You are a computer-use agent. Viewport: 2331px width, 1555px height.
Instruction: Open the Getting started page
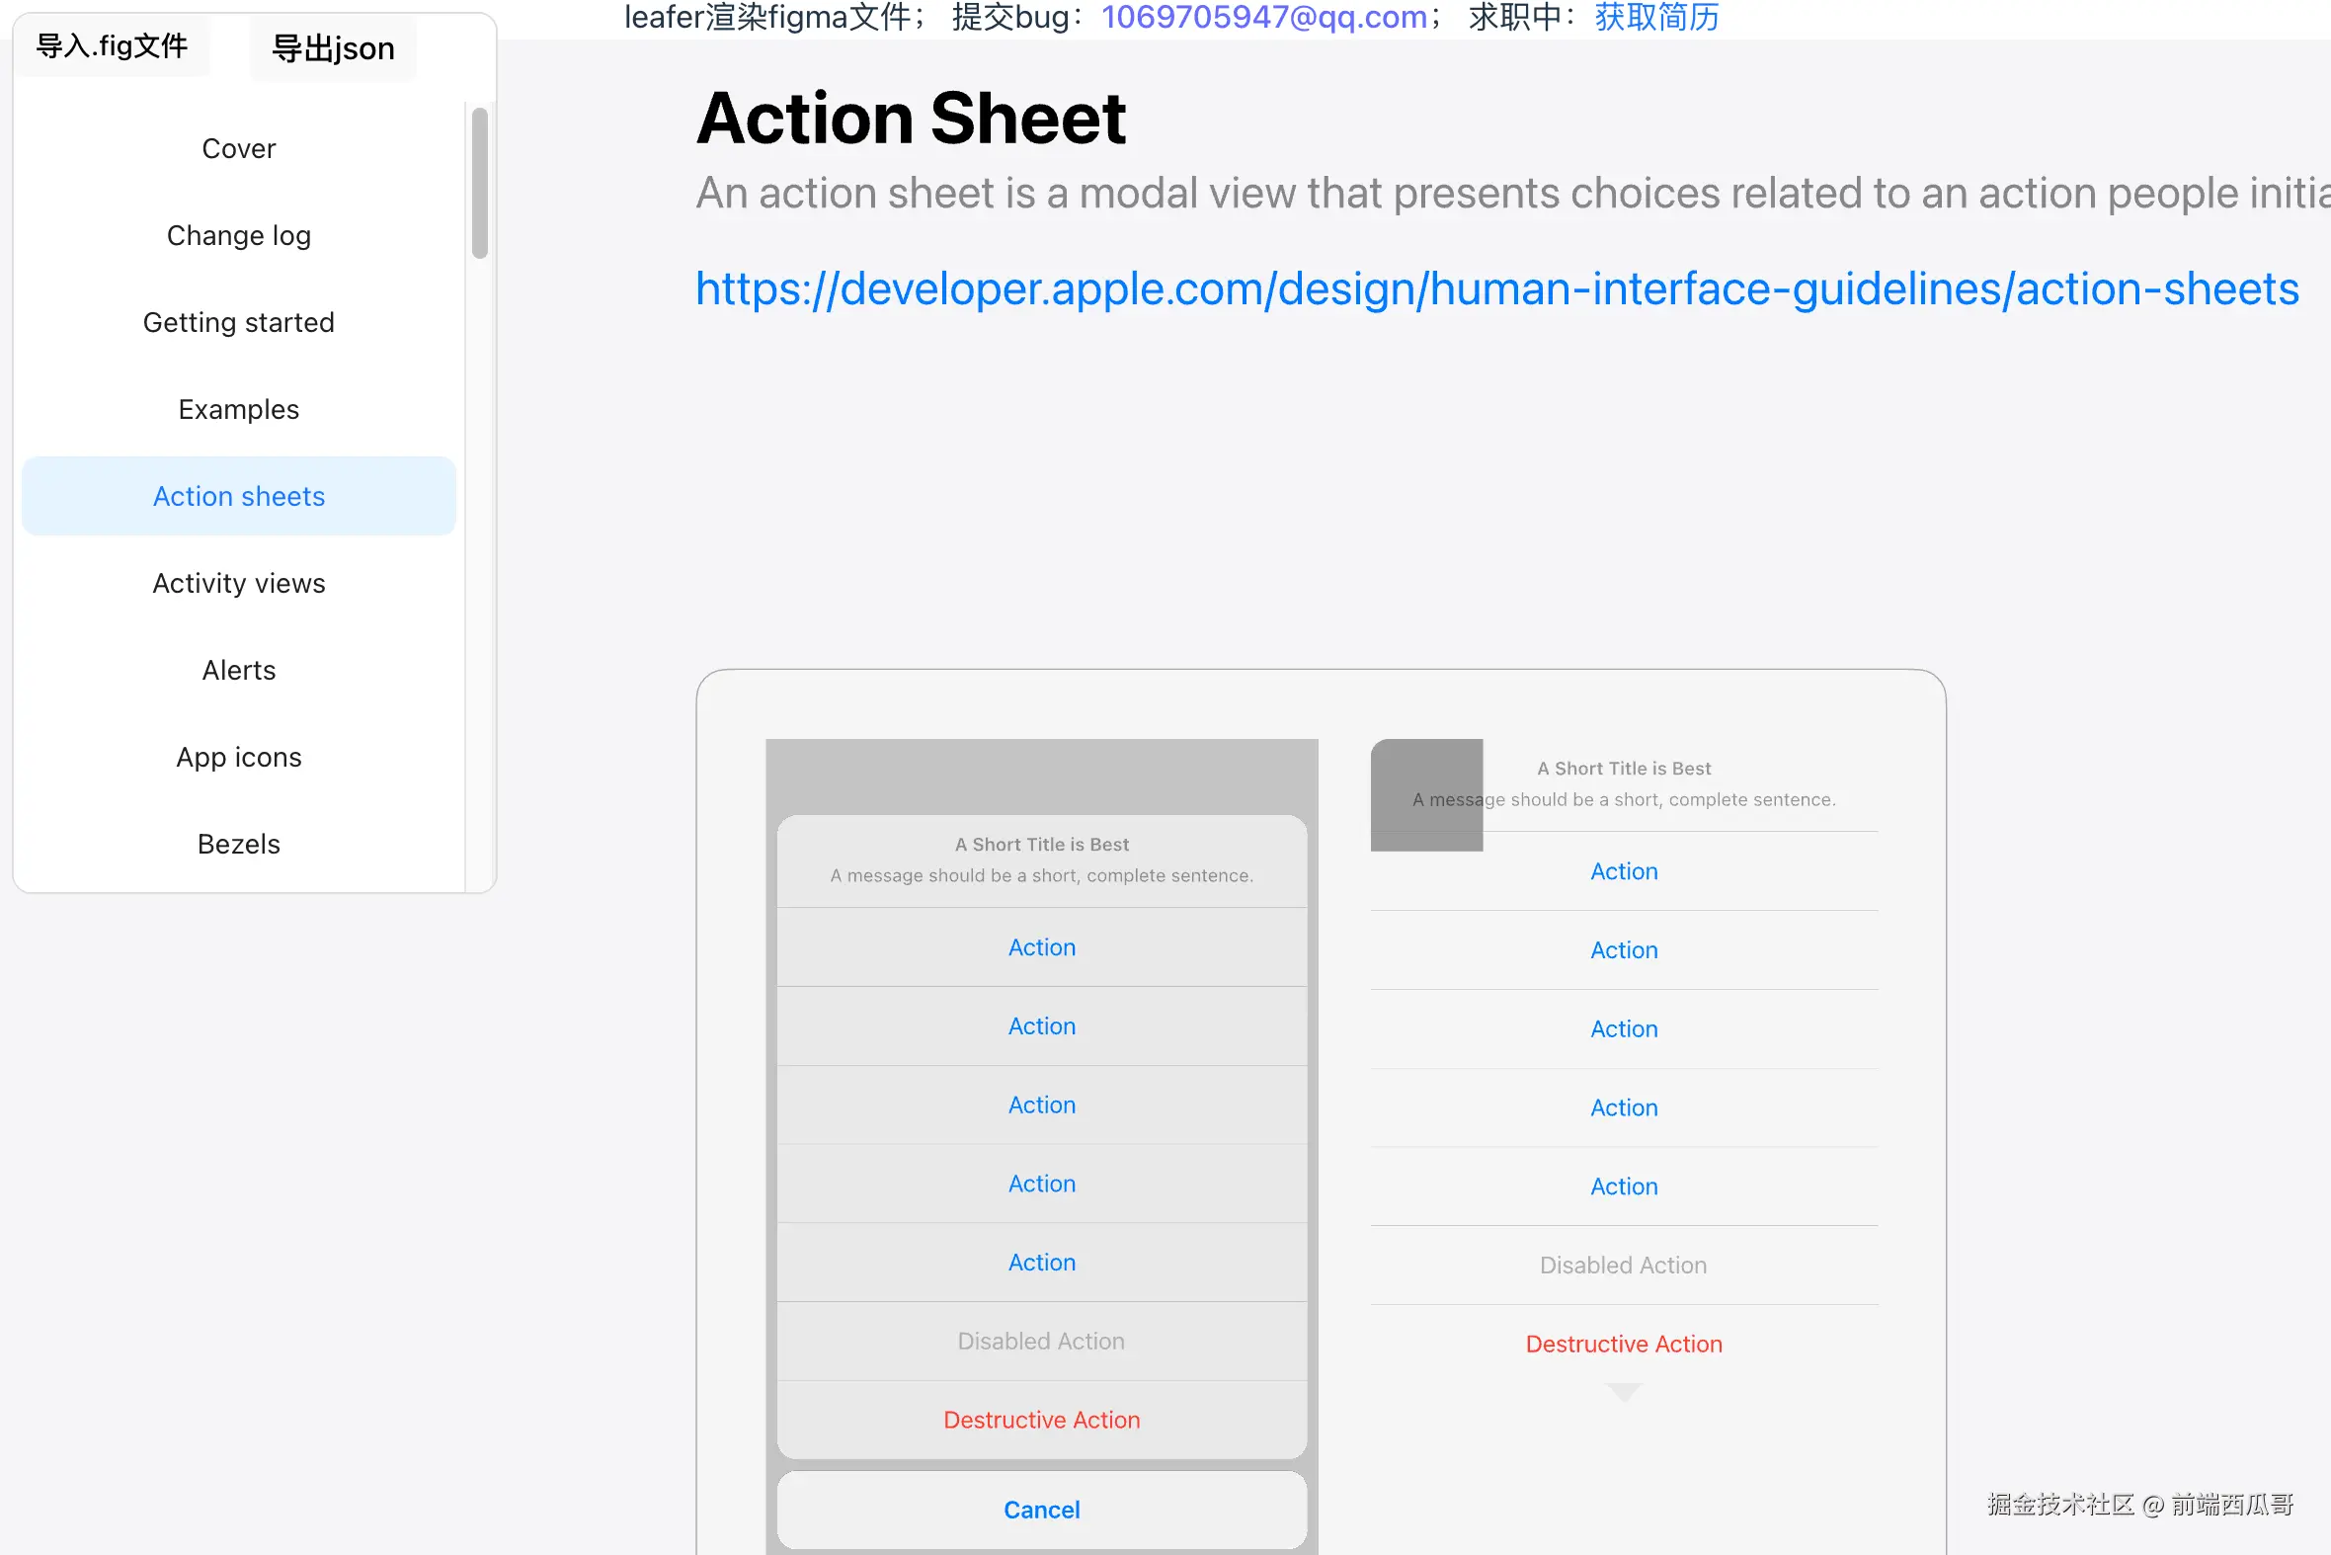pos(238,322)
